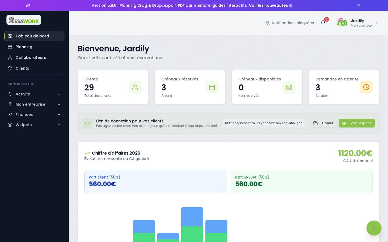Viewport: 388px width, 242px height.
Task: Open the Créneaux disponibles card
Action: [267, 87]
